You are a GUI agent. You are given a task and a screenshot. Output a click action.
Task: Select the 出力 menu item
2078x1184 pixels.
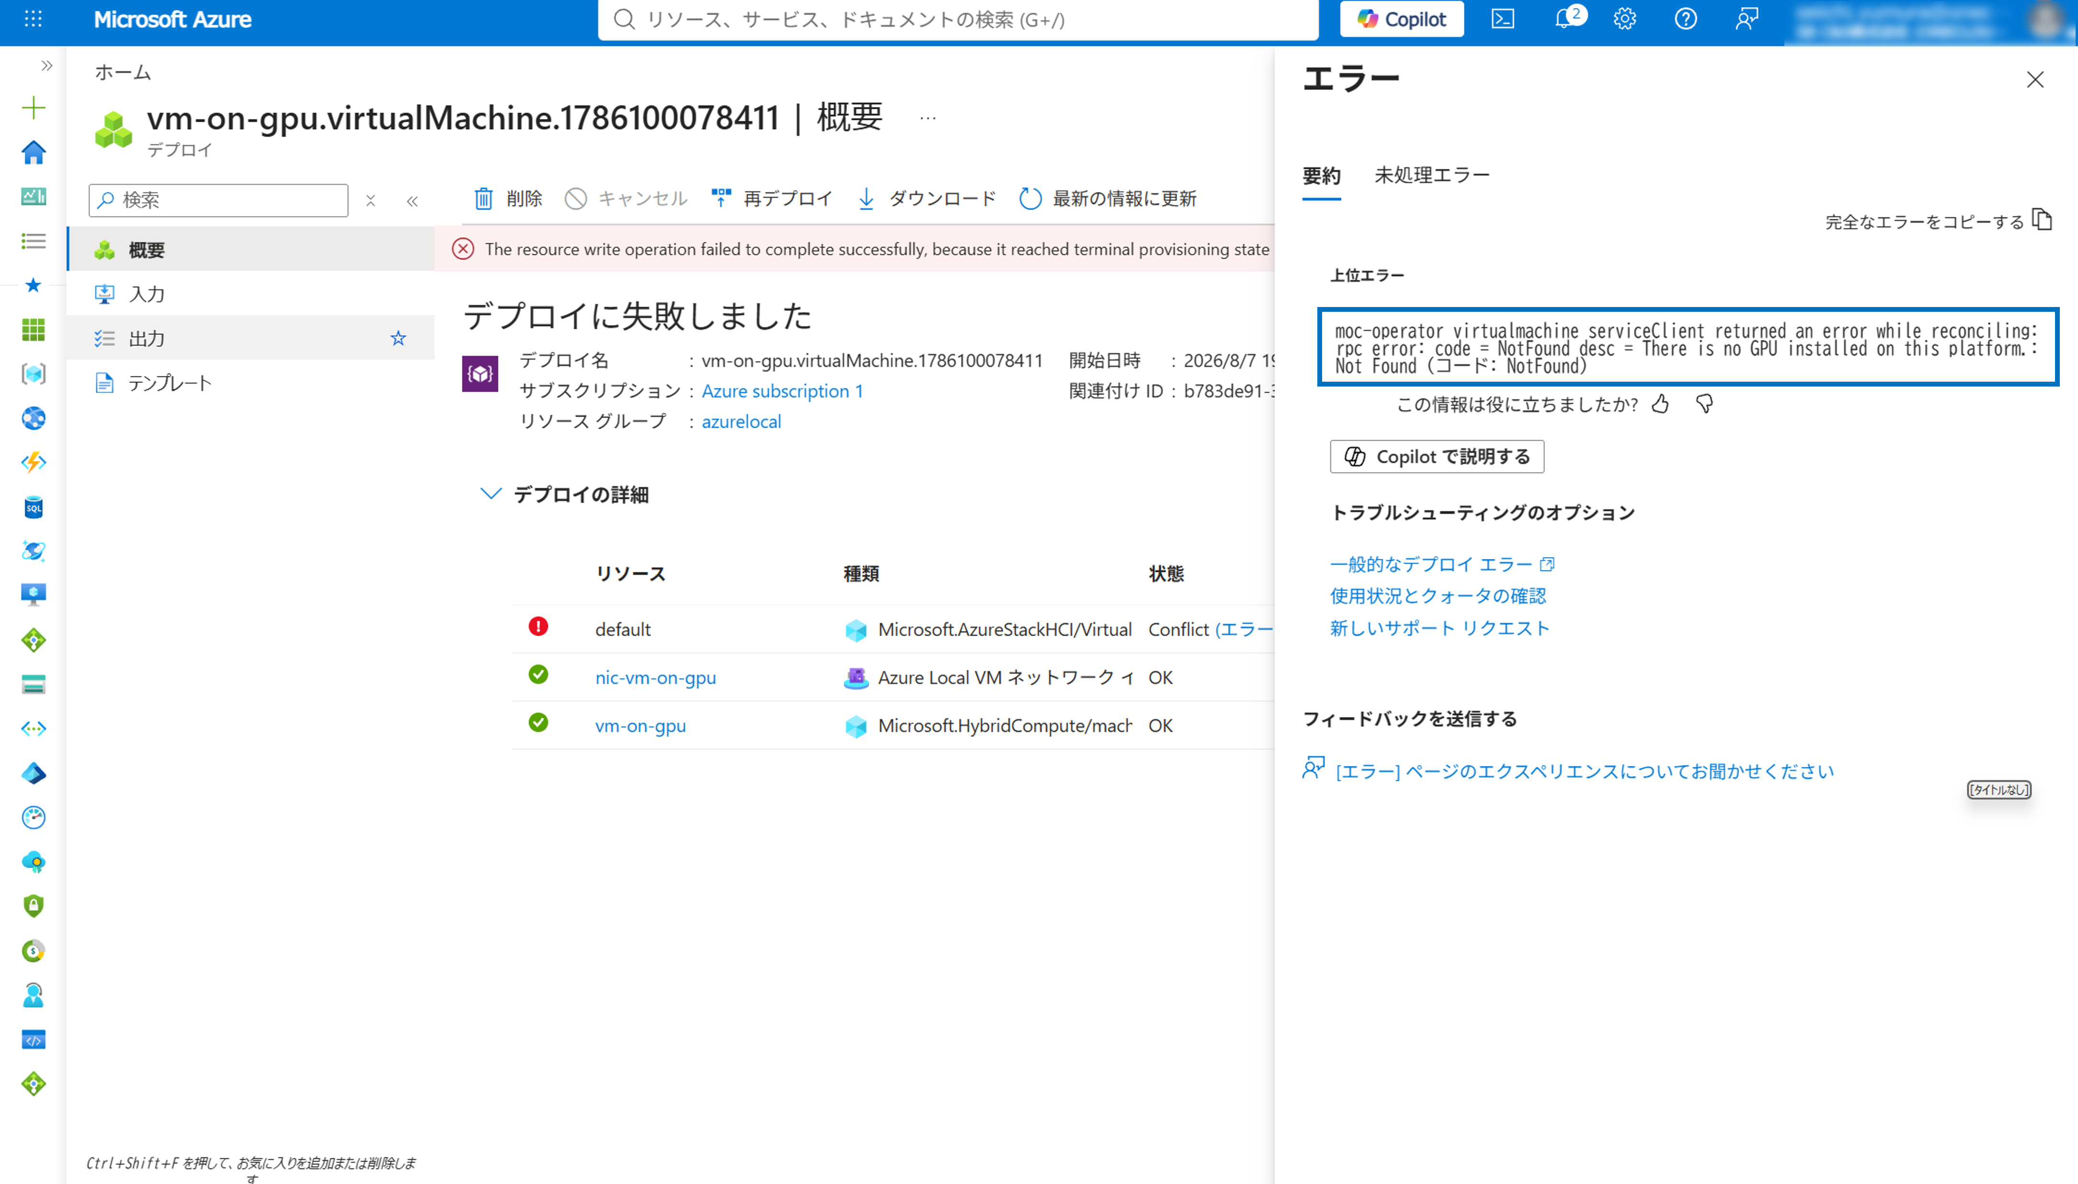click(251, 338)
